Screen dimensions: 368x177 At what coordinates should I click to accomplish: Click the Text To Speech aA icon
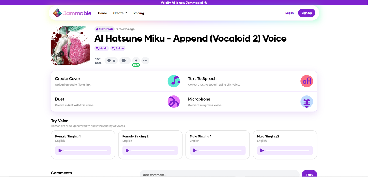306,81
